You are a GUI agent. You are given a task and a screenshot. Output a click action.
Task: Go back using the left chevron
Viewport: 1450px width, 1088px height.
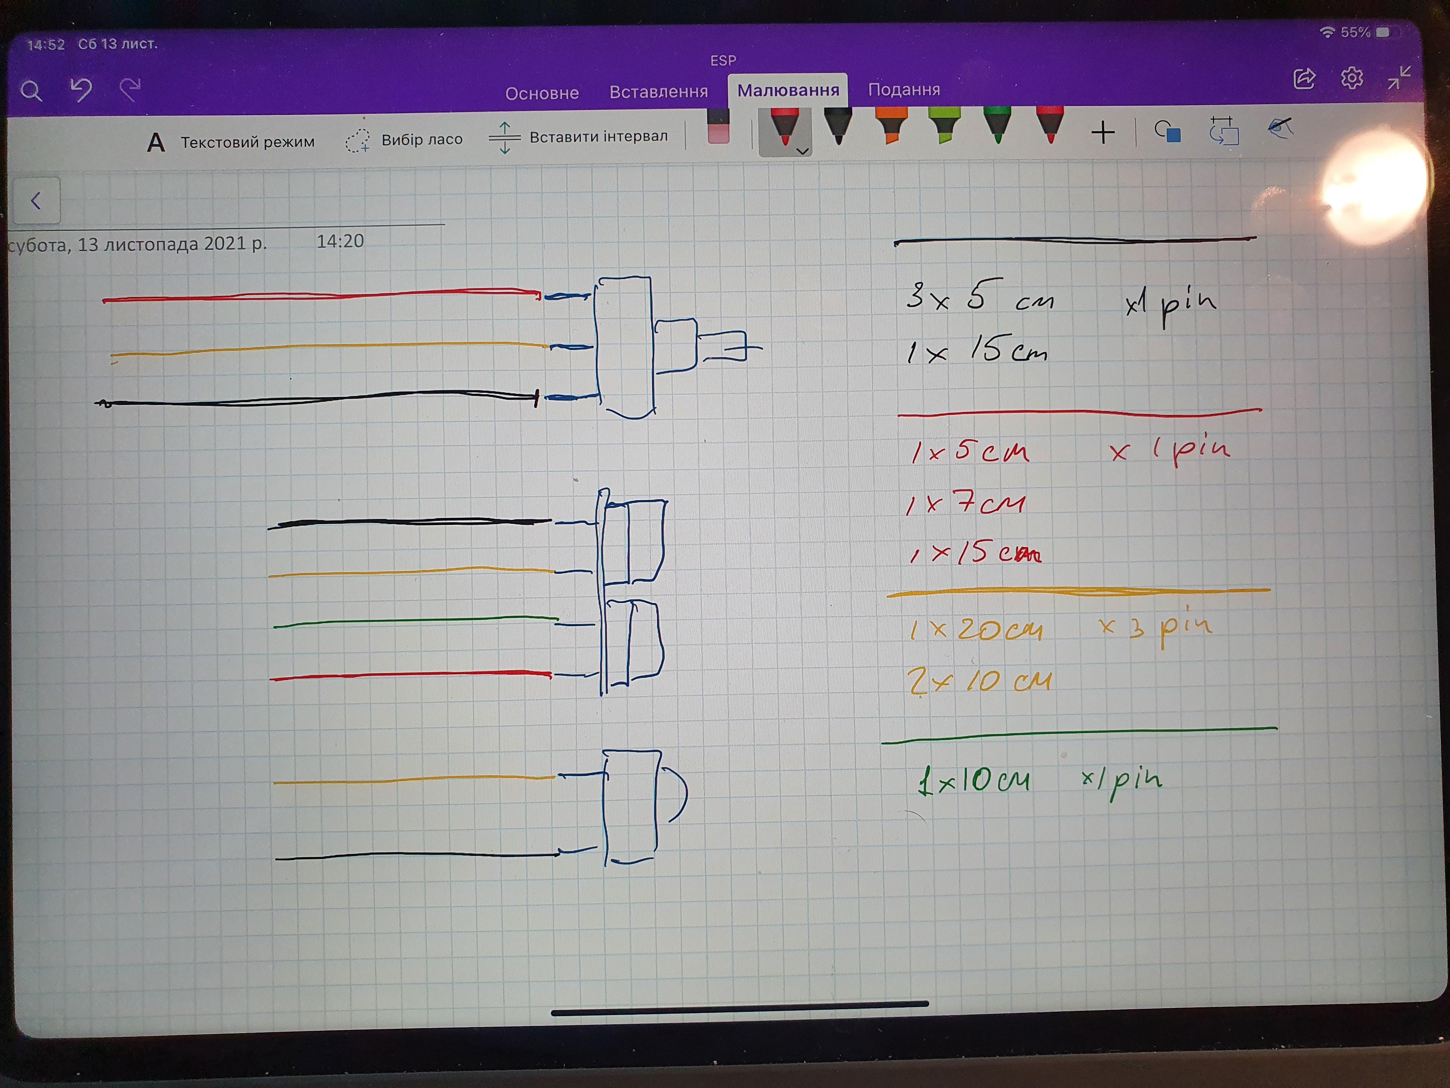tap(36, 201)
